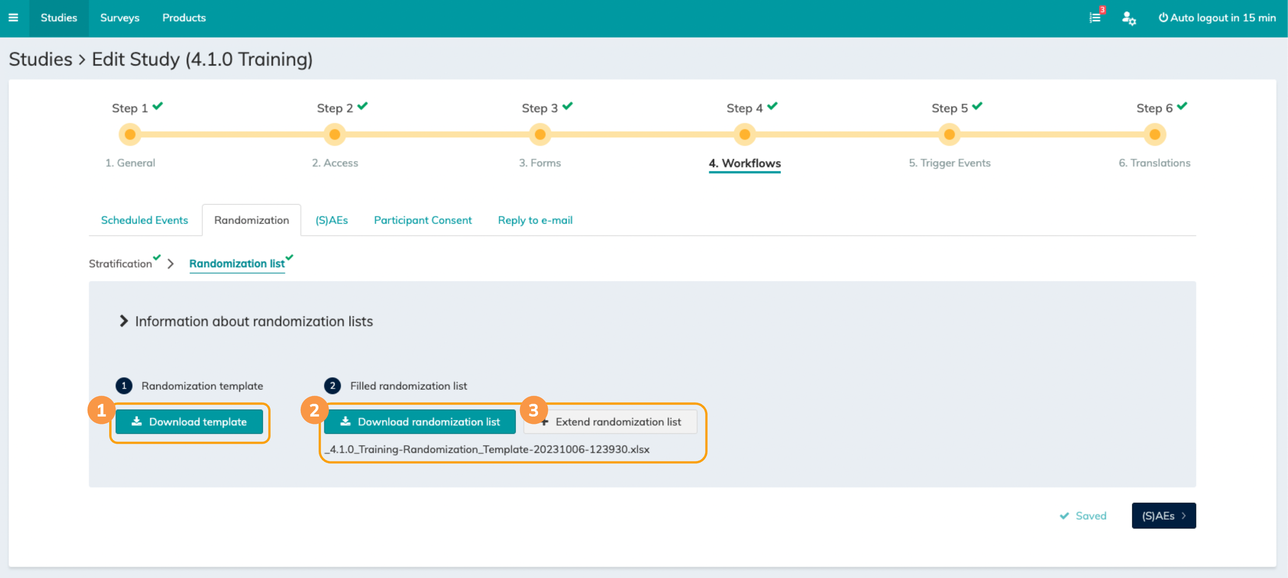Click the Step 1 General circle marker
Screen dimensions: 1288x578
[130, 135]
